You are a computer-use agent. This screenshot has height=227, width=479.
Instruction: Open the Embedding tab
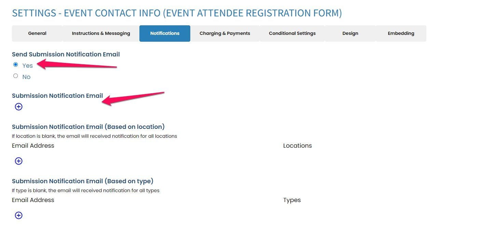pyautogui.click(x=401, y=34)
